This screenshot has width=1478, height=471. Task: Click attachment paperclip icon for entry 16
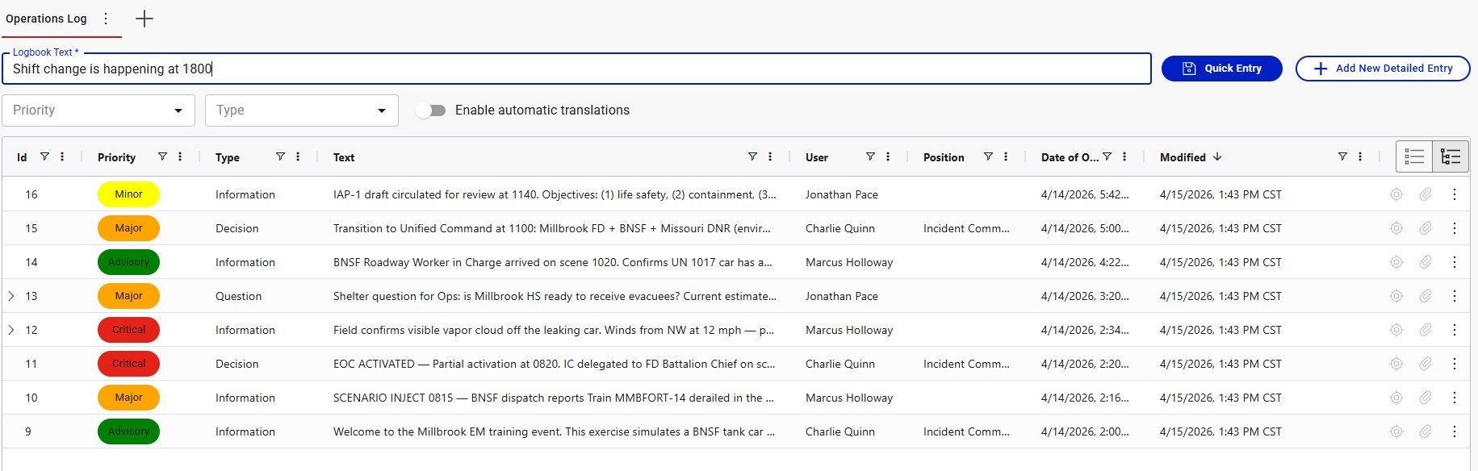[1426, 194]
